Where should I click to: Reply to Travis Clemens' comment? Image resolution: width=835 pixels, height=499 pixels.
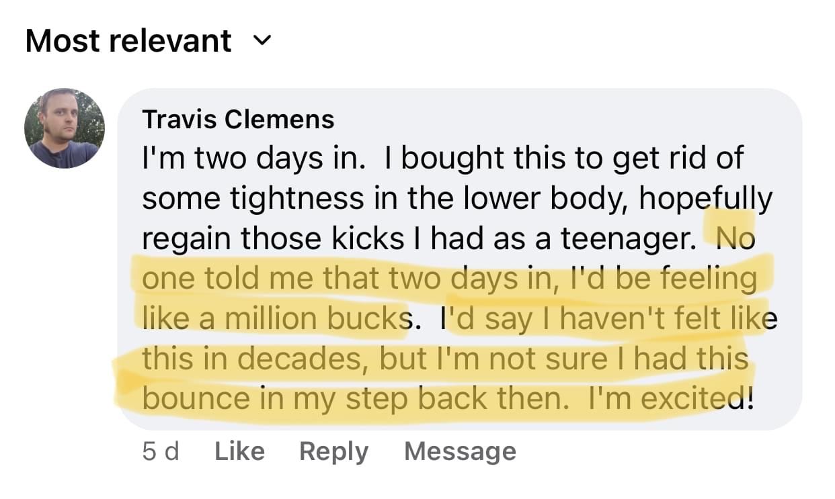click(333, 451)
